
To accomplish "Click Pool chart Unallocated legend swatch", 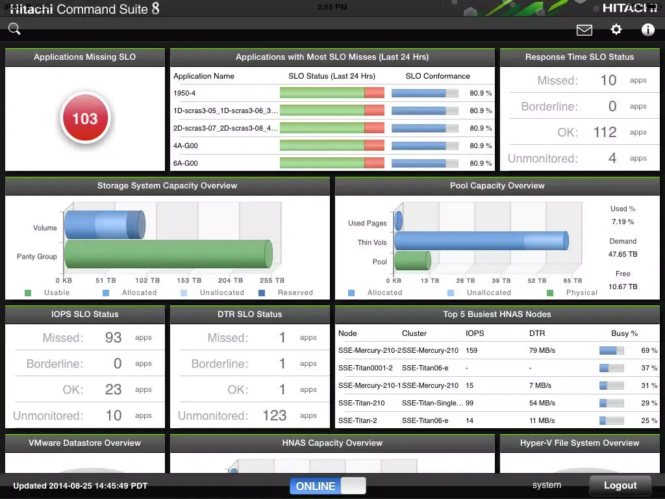I will coord(451,293).
